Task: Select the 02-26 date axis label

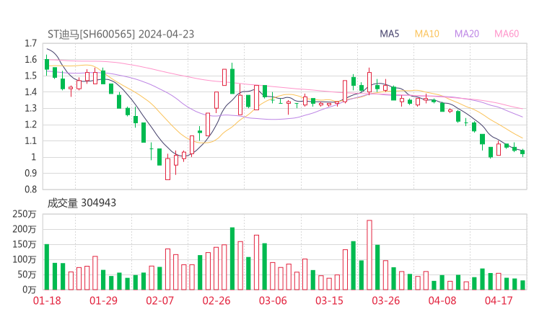Action: pyautogui.click(x=216, y=300)
